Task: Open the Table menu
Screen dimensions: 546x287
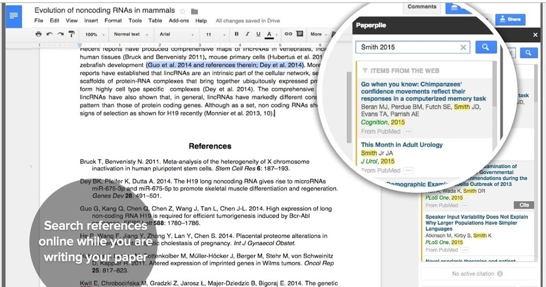Action: point(155,20)
